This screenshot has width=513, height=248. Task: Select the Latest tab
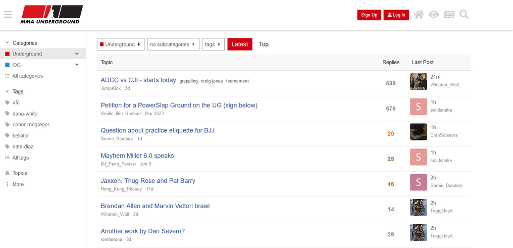[240, 44]
